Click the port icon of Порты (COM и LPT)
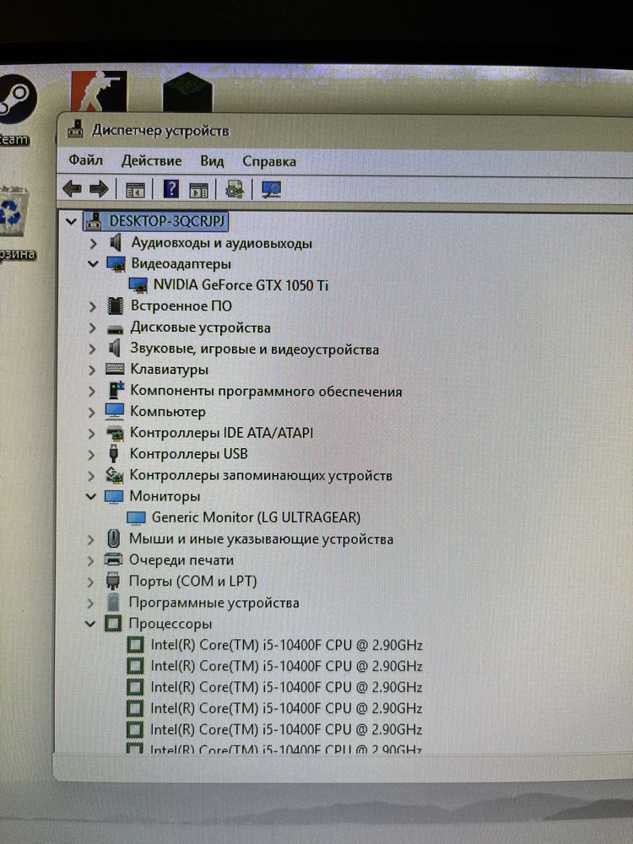Screen dimensions: 633x844 (112, 582)
